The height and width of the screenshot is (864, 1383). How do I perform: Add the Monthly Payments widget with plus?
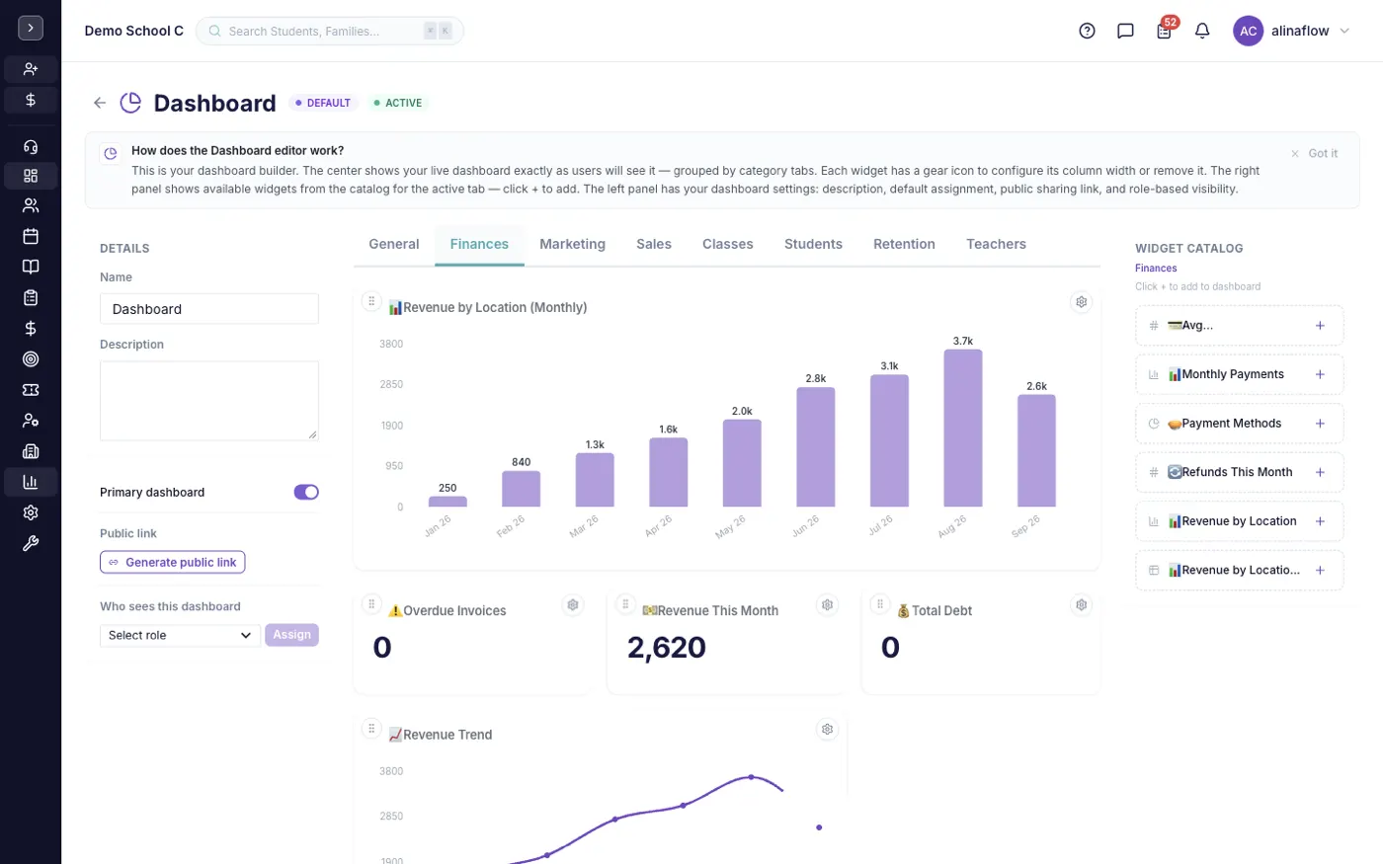point(1320,374)
